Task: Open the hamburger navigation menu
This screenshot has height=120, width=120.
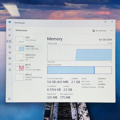Action: (10, 30)
